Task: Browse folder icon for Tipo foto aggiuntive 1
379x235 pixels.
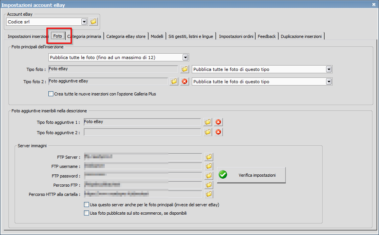Action: 208,122
